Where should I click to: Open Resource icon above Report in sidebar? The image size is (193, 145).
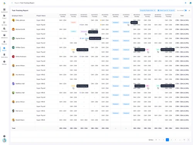coord(4,41)
